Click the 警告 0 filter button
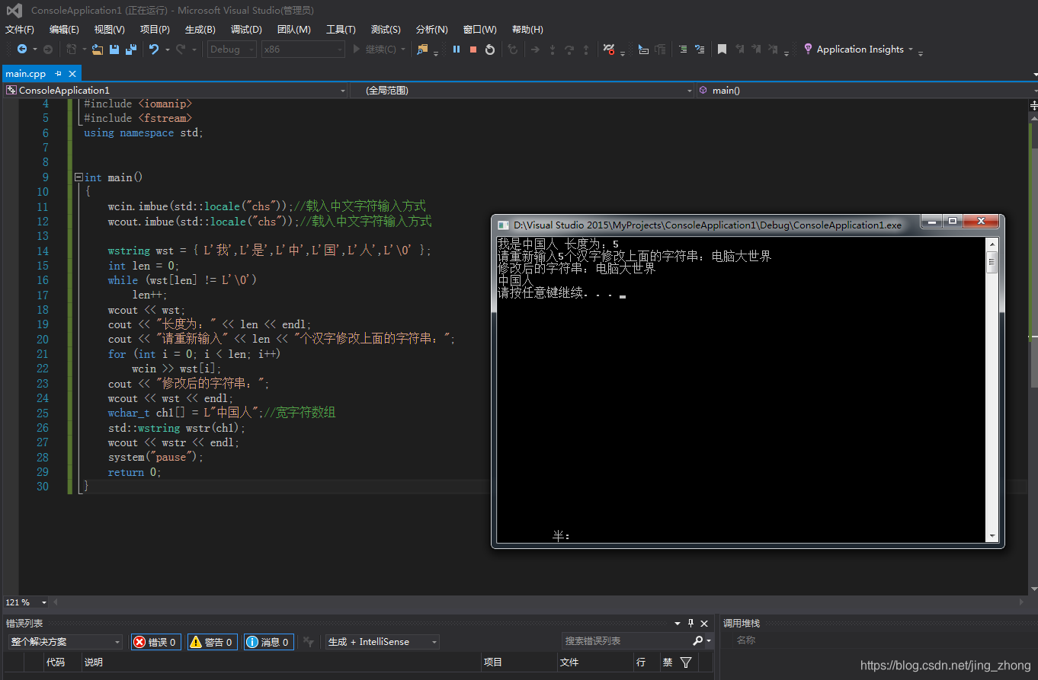 click(212, 641)
